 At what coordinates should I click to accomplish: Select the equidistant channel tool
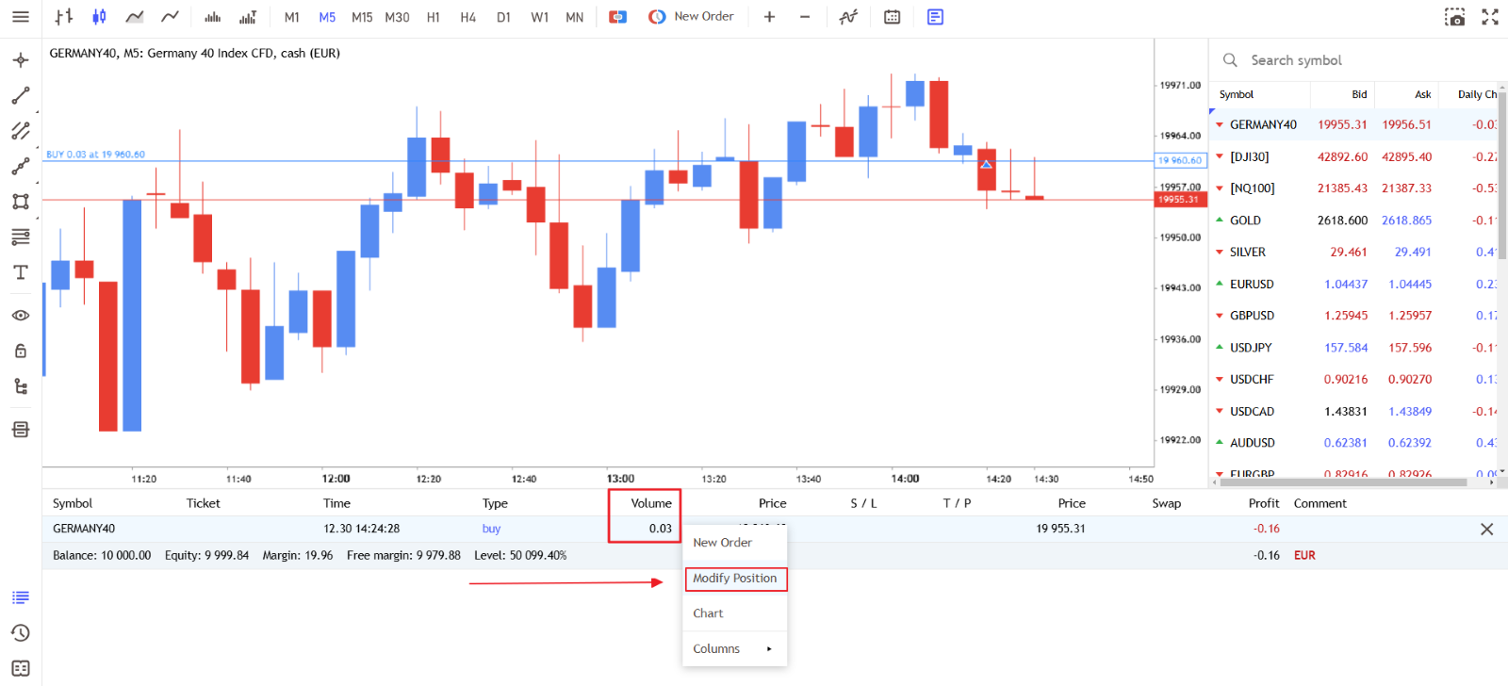(x=21, y=131)
